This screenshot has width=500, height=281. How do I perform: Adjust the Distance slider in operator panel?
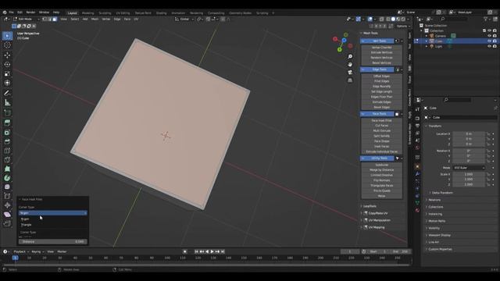(x=52, y=241)
